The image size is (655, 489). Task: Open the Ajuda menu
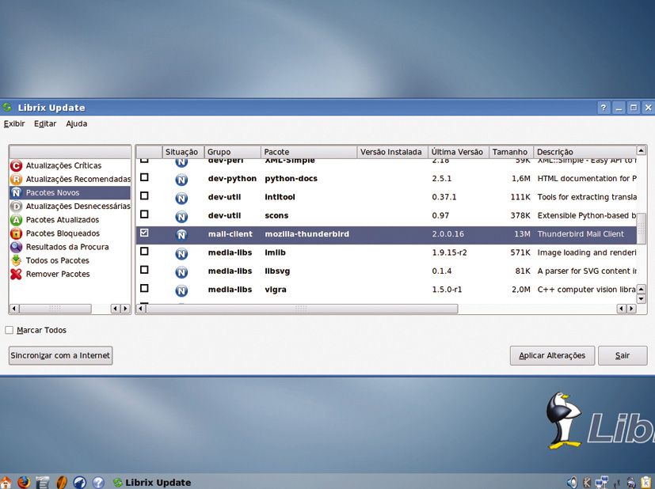75,123
